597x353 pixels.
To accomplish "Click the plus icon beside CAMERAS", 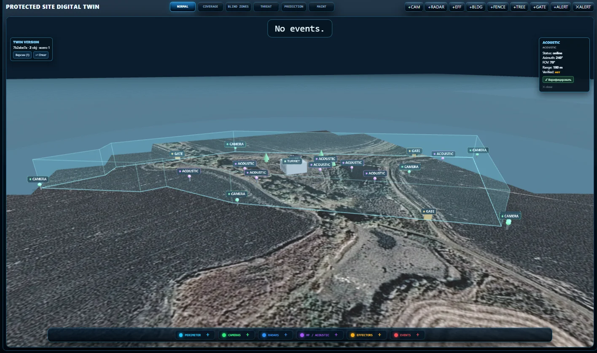I will [x=247, y=335].
